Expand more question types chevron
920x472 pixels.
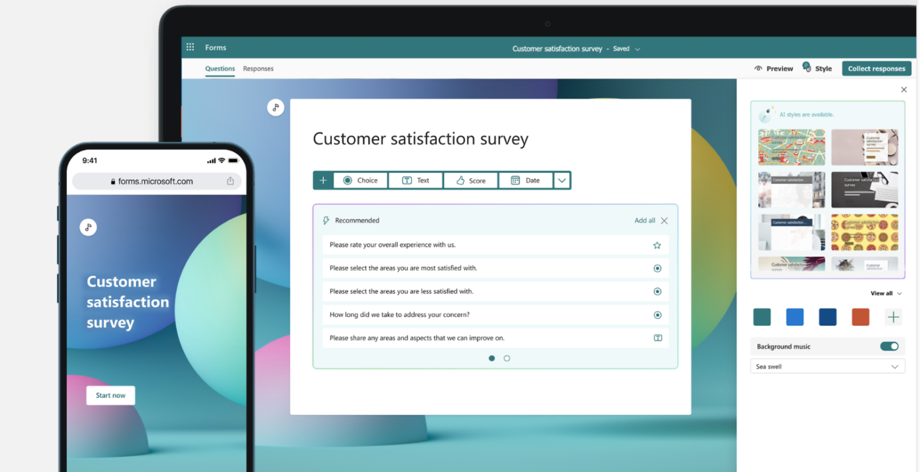[x=562, y=180]
